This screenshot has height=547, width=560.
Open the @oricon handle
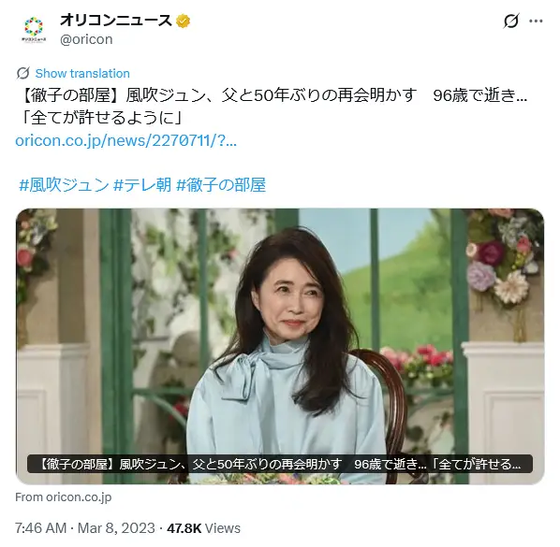pos(86,39)
